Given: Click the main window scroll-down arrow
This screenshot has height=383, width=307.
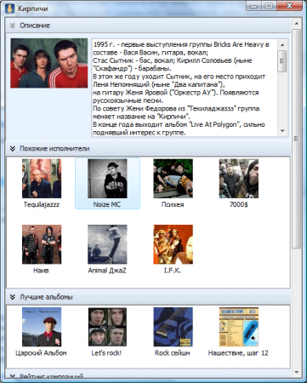Looking at the screenshot, I should pyautogui.click(x=297, y=372).
